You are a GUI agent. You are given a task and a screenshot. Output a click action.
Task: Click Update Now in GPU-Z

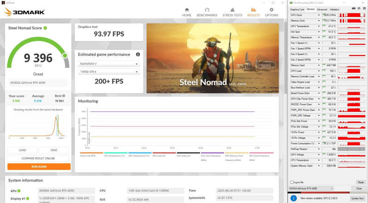[358, 198]
